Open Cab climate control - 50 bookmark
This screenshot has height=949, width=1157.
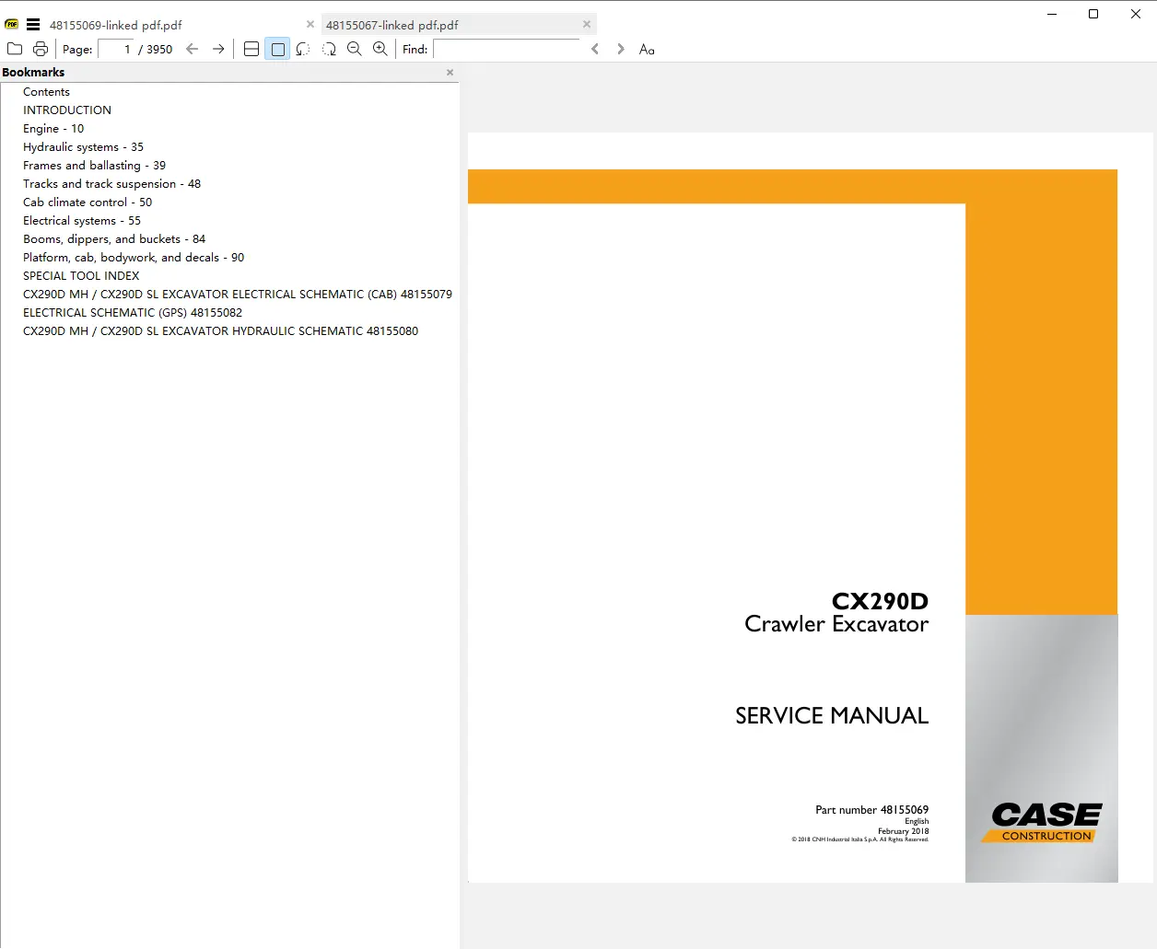88,203
